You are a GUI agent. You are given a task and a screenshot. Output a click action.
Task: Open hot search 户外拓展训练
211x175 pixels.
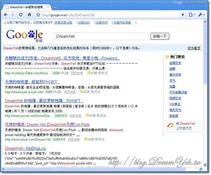(178, 92)
